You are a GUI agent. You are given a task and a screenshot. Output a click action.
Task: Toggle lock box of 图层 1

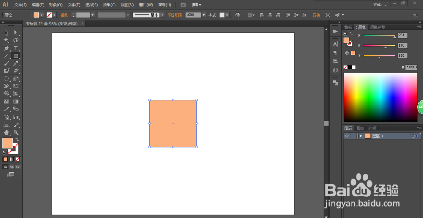[x=353, y=136]
